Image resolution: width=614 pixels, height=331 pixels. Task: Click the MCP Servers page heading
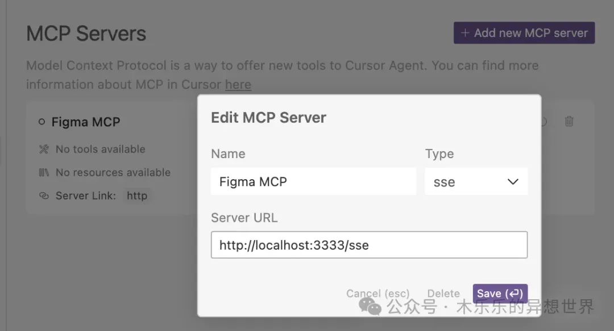(x=86, y=34)
